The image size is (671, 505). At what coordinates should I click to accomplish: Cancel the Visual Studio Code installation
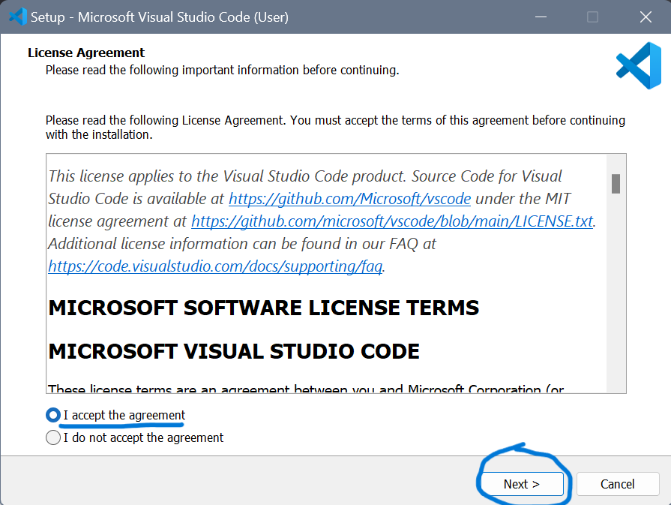tap(618, 484)
